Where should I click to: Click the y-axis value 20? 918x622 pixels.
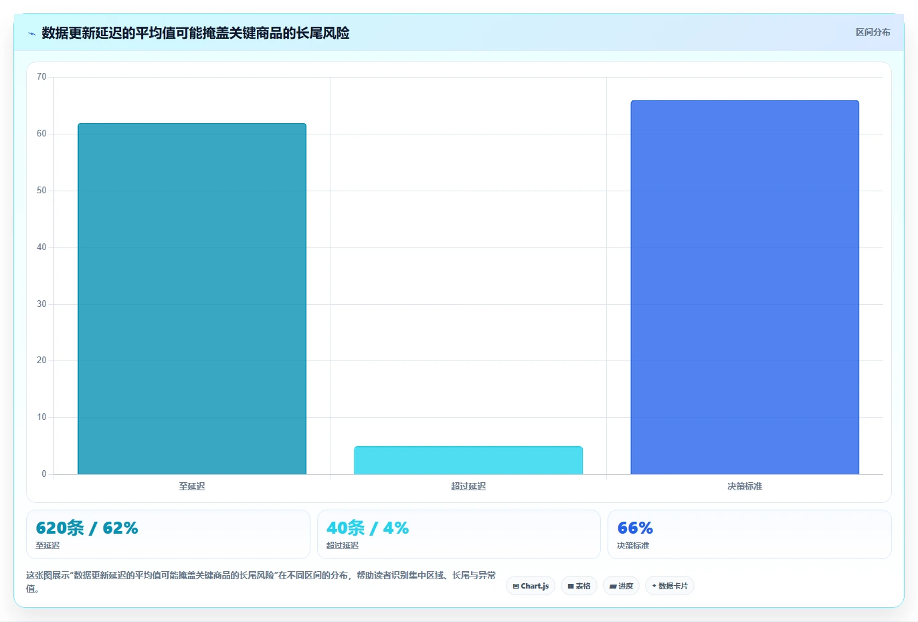point(41,360)
